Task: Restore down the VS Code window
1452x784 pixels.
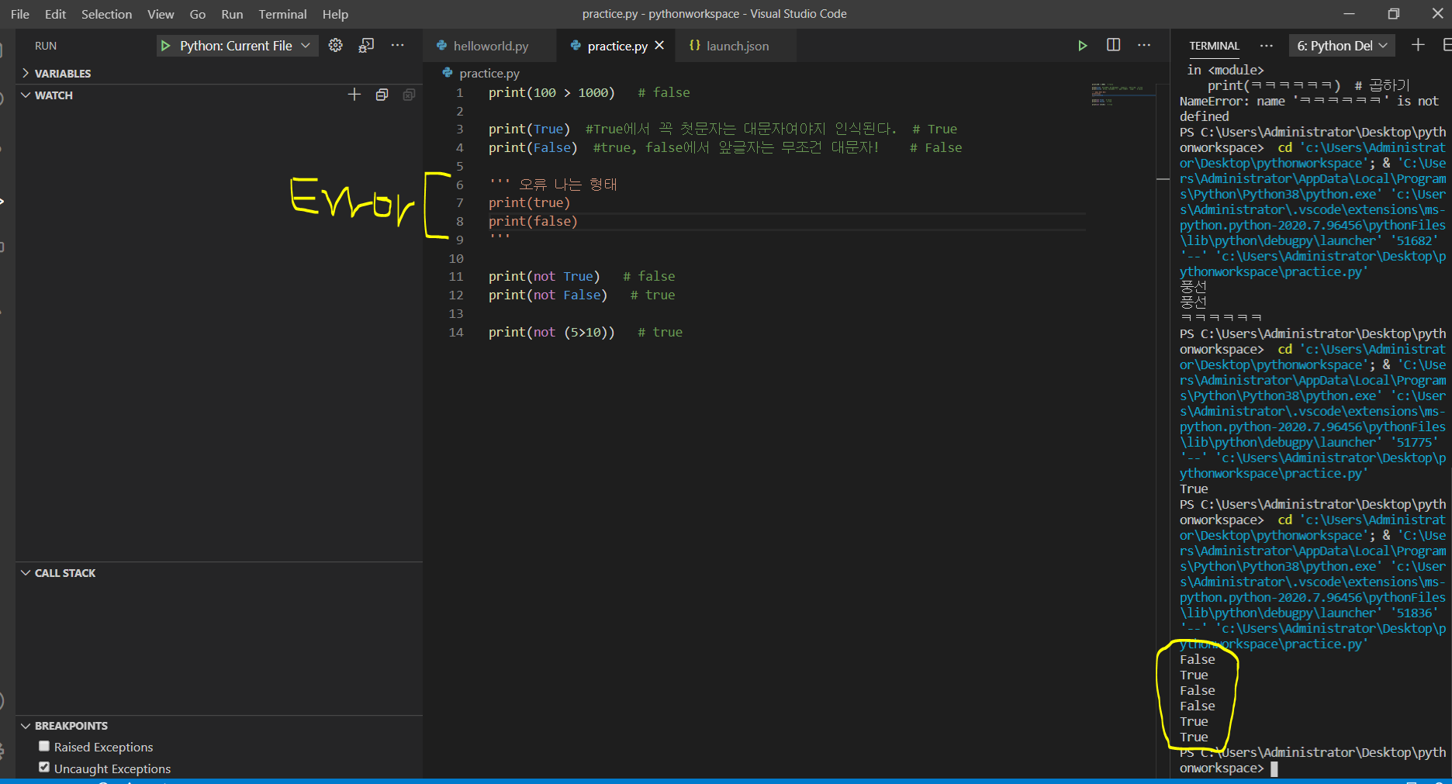Action: pos(1393,14)
